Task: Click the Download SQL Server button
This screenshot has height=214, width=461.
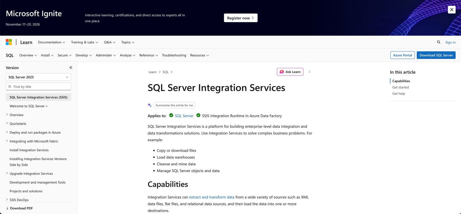Action: point(436,55)
